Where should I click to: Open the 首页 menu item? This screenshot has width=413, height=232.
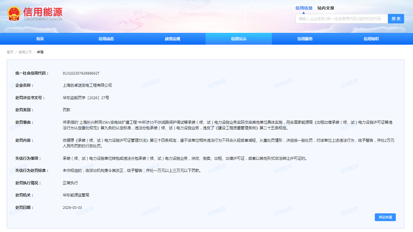click(40, 38)
